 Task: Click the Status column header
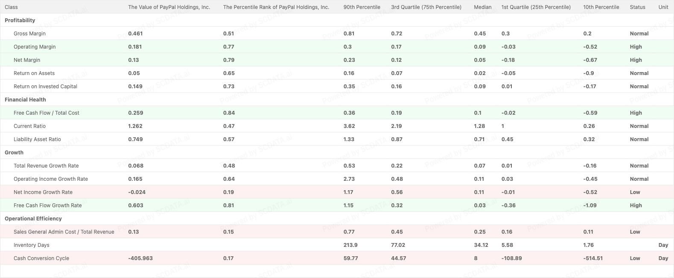click(x=637, y=7)
